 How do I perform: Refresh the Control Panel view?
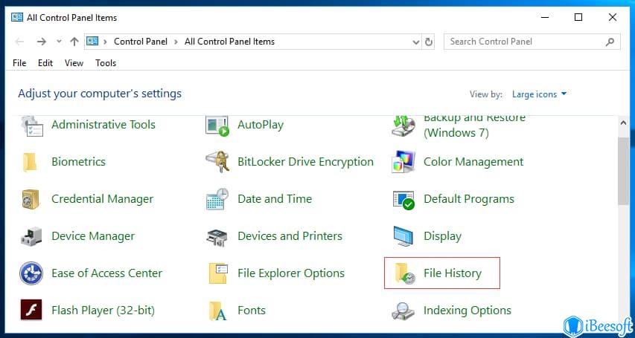point(428,42)
